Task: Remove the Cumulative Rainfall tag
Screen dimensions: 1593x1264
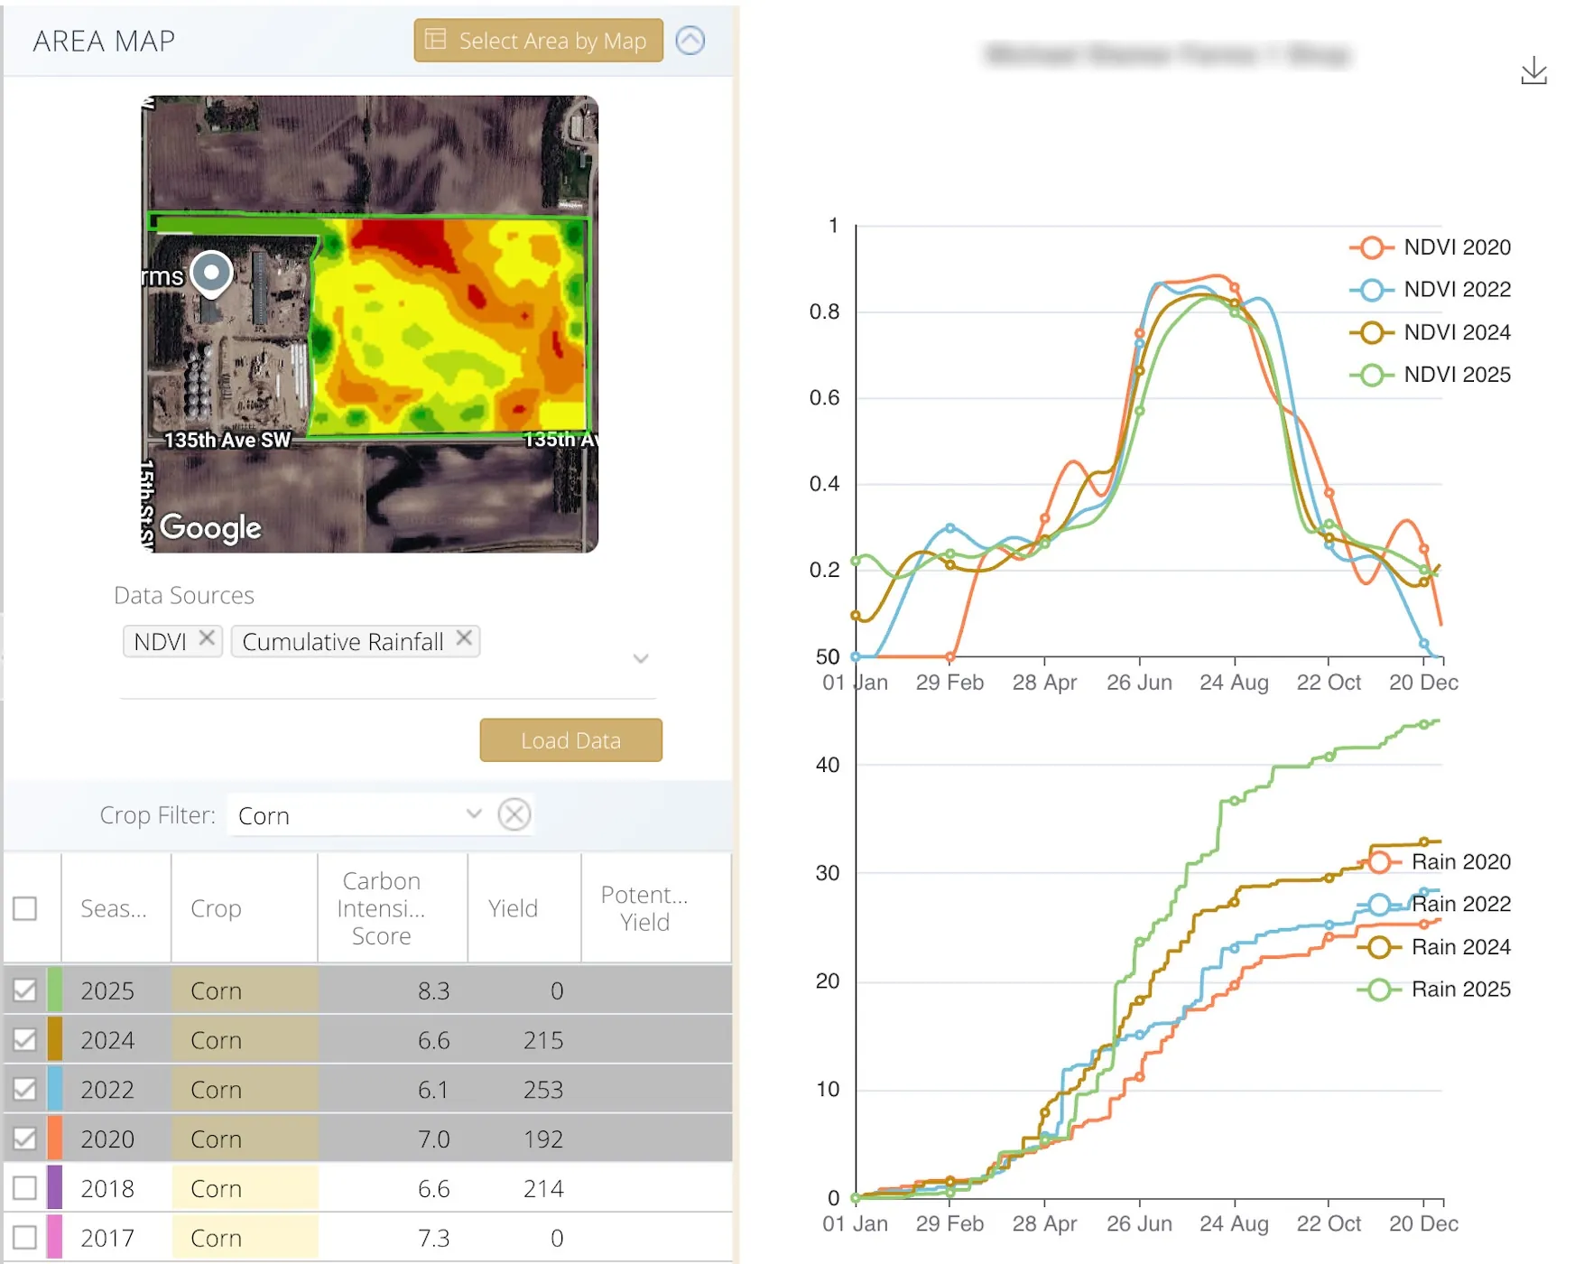Action: [464, 638]
